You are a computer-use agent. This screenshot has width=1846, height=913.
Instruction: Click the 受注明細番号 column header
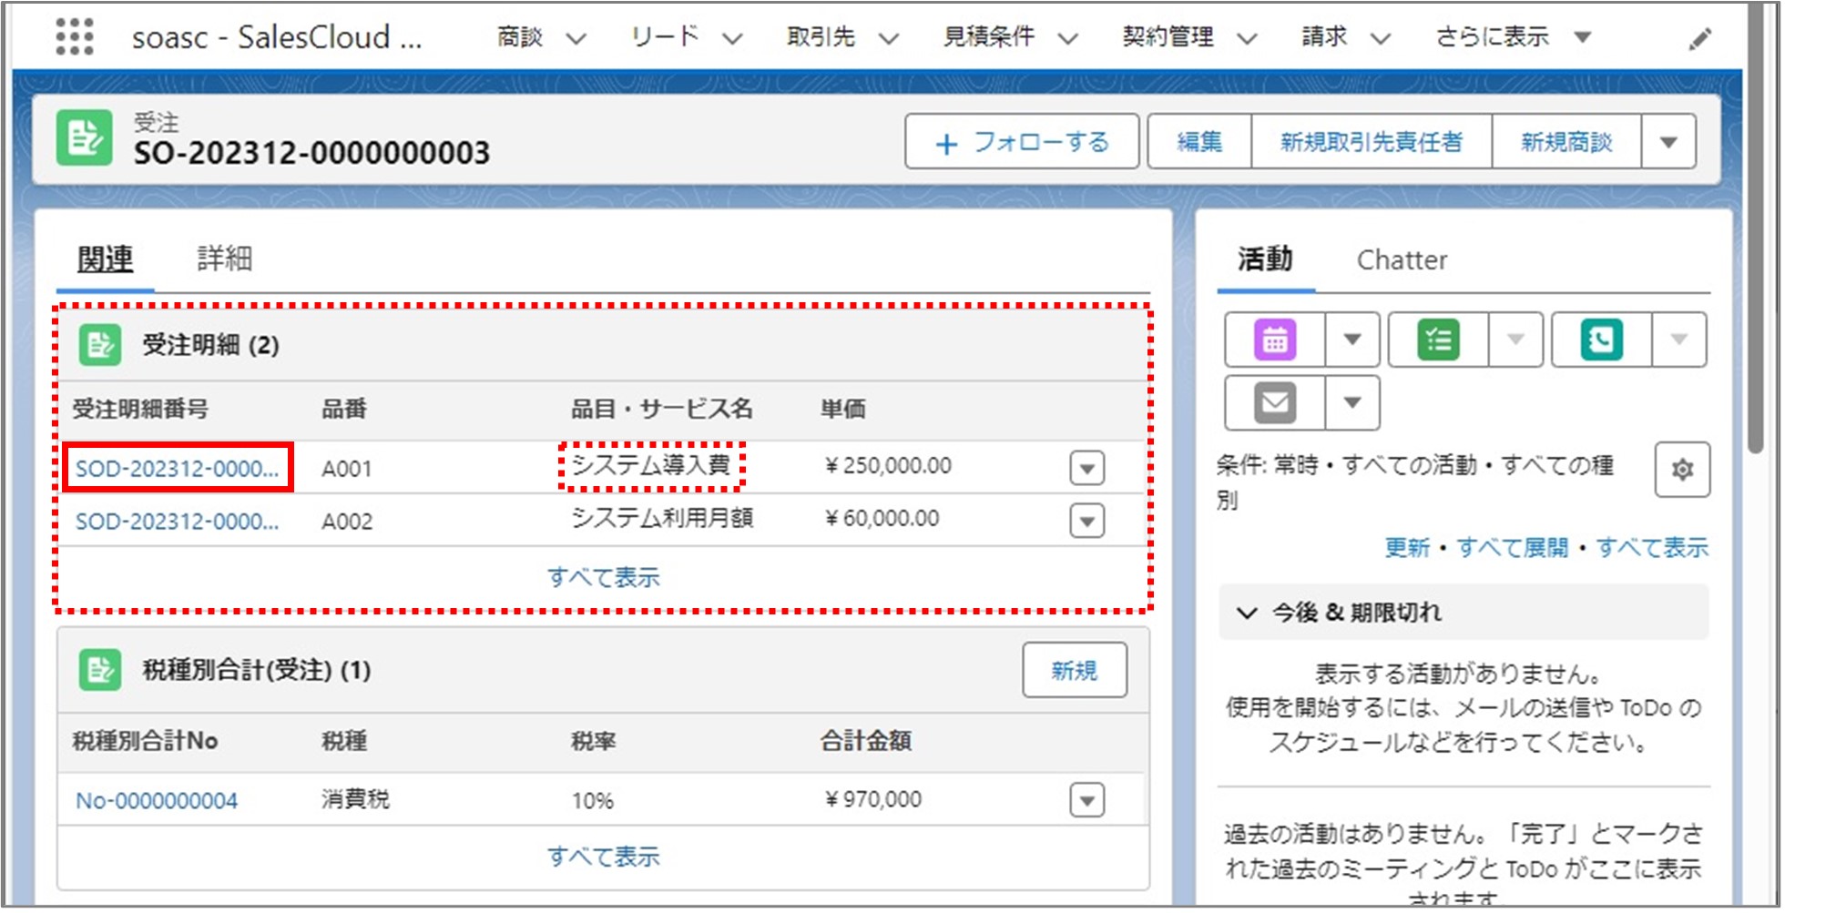click(x=140, y=409)
